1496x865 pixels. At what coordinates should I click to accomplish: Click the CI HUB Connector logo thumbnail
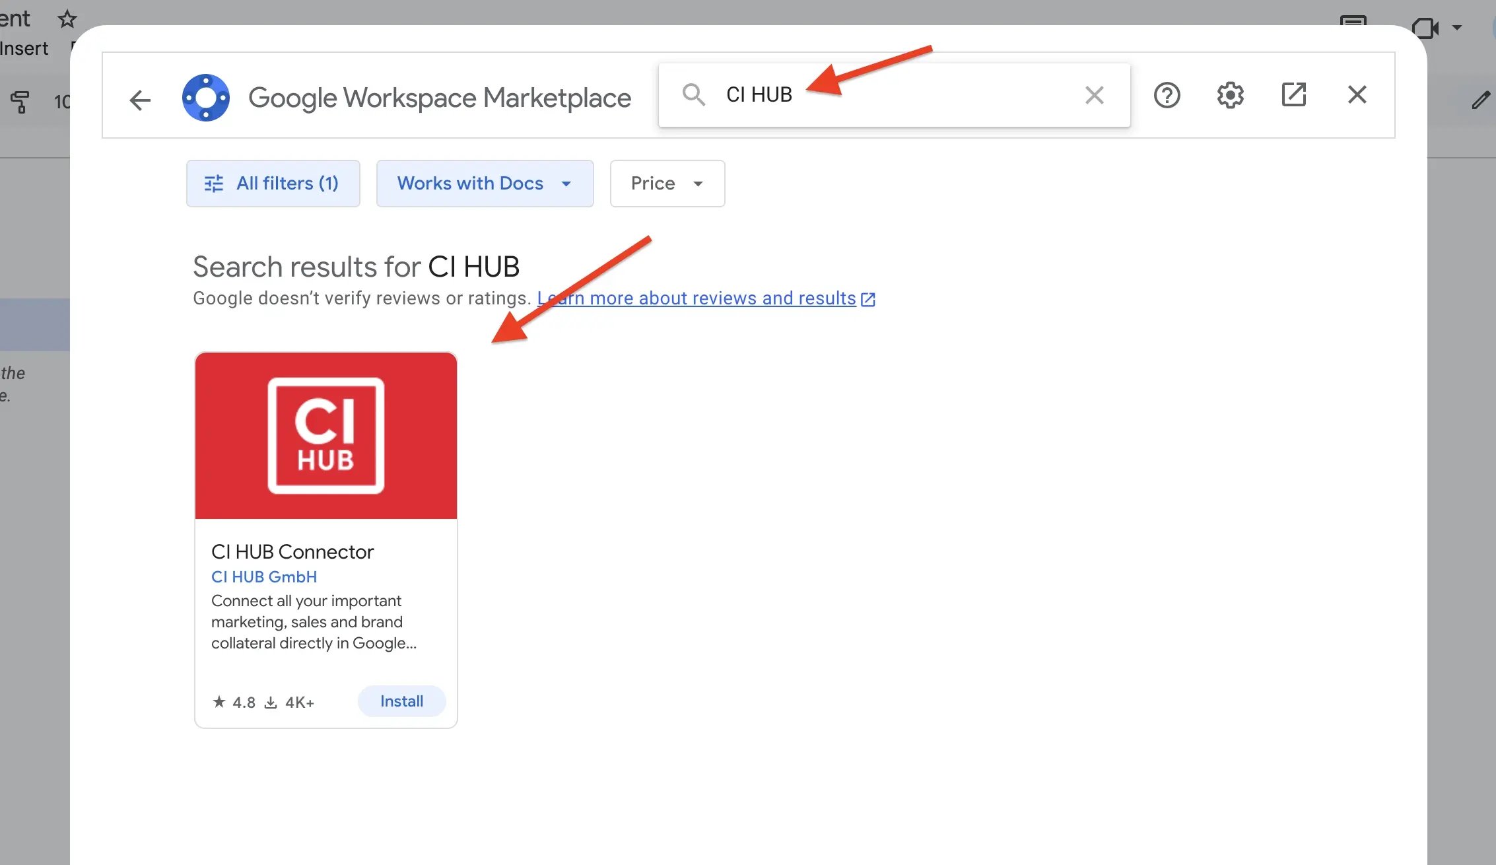coord(326,436)
